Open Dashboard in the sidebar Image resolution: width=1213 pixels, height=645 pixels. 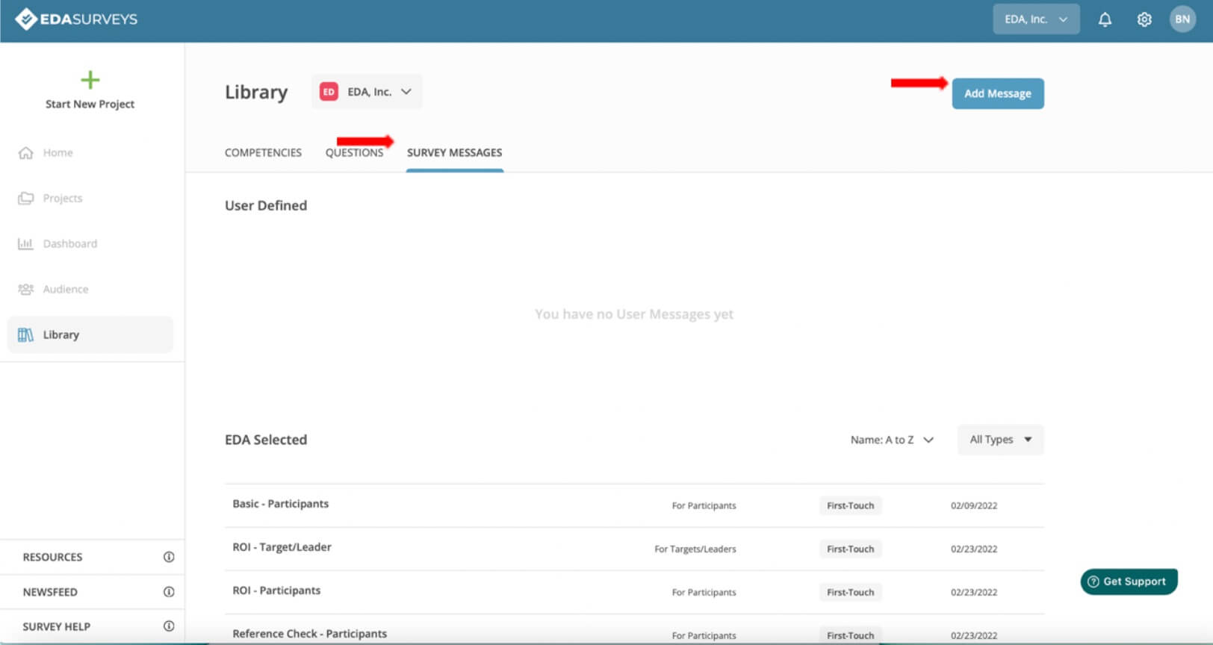pyautogui.click(x=70, y=244)
